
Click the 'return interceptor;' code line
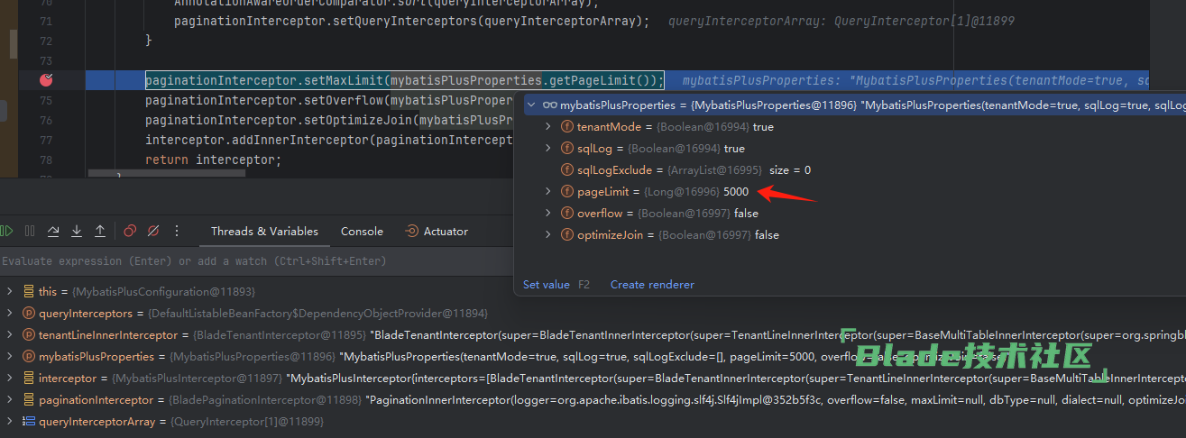click(213, 160)
